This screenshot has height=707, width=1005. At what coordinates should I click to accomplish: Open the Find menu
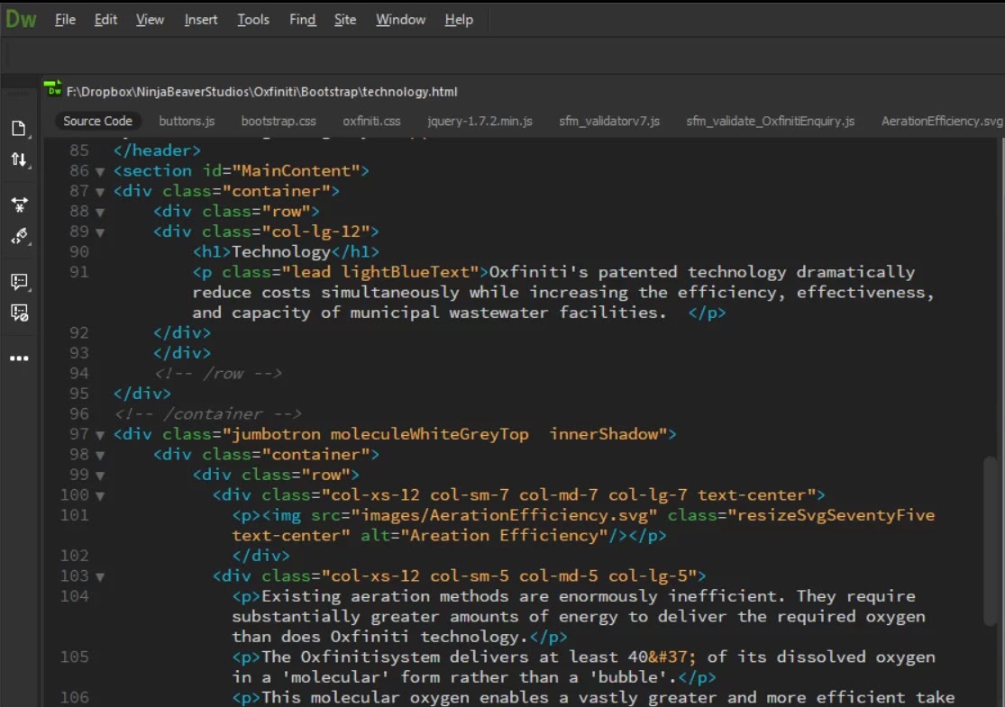pos(303,20)
